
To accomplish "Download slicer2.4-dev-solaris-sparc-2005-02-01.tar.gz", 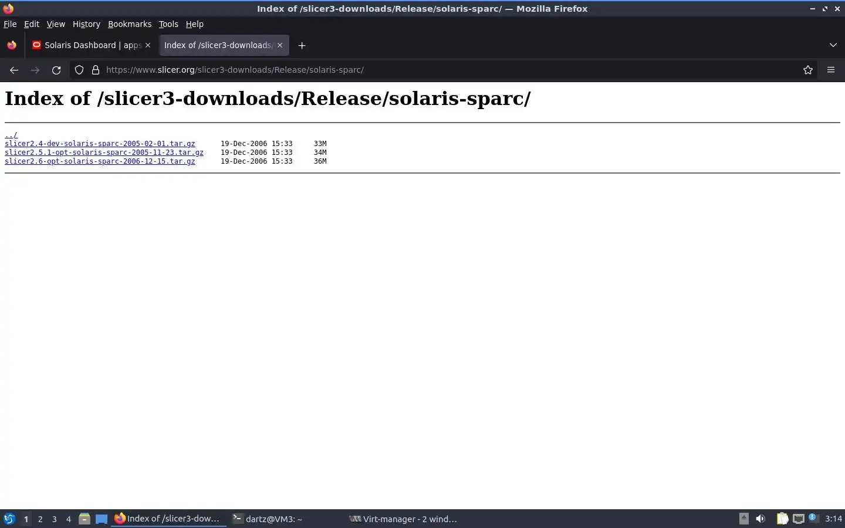I will [100, 144].
